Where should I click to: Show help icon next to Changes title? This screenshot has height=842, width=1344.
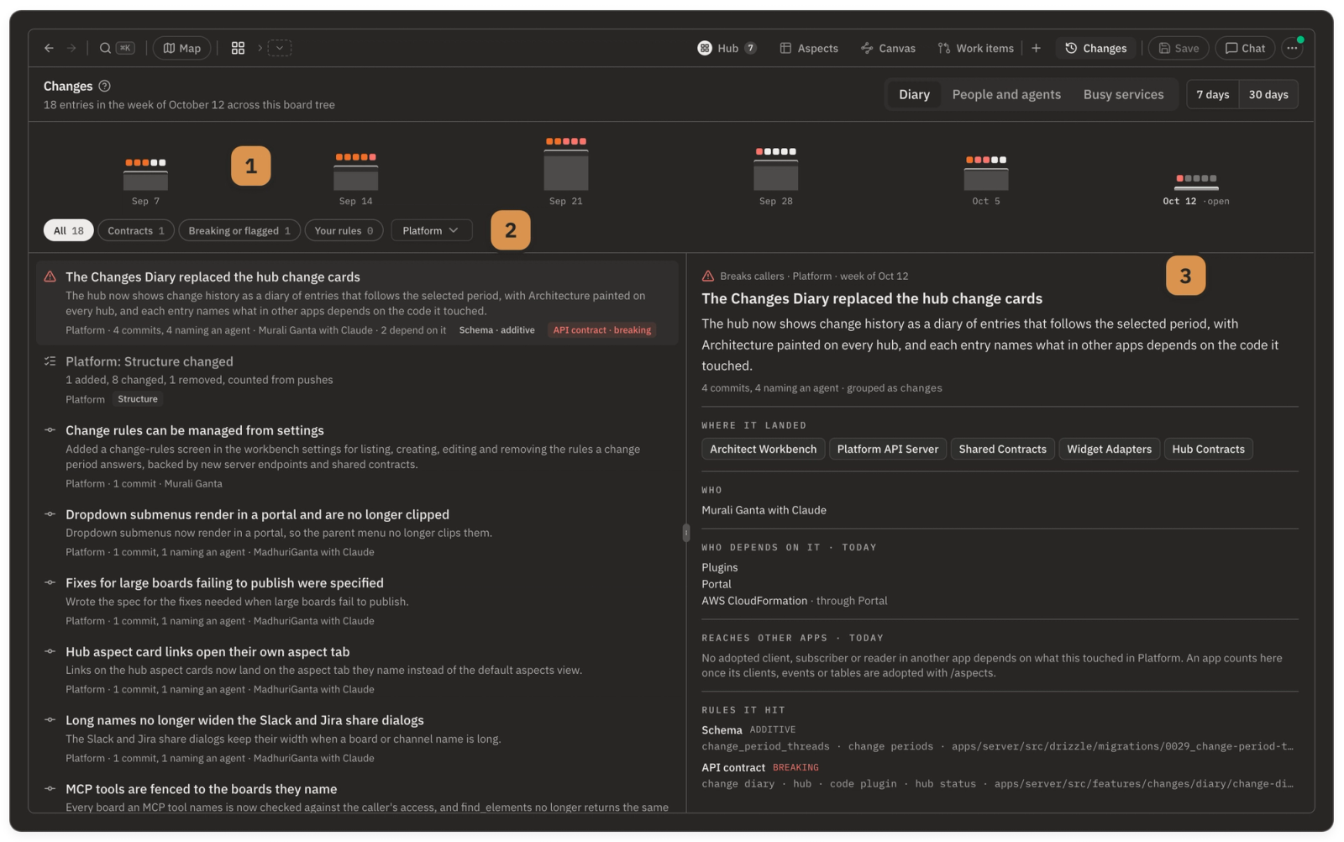coord(104,86)
